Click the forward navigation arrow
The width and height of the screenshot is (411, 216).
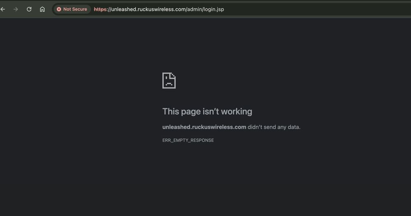click(x=16, y=9)
